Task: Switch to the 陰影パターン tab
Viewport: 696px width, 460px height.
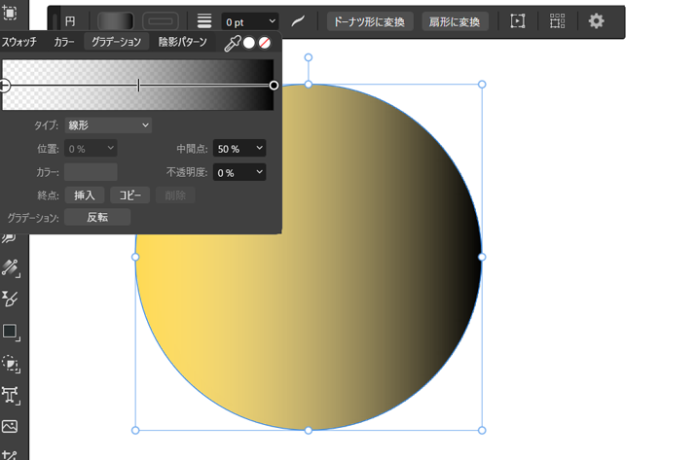Action: (x=183, y=42)
